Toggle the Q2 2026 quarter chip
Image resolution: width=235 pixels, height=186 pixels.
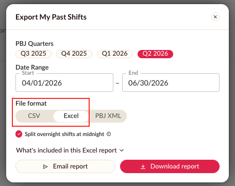(155, 54)
